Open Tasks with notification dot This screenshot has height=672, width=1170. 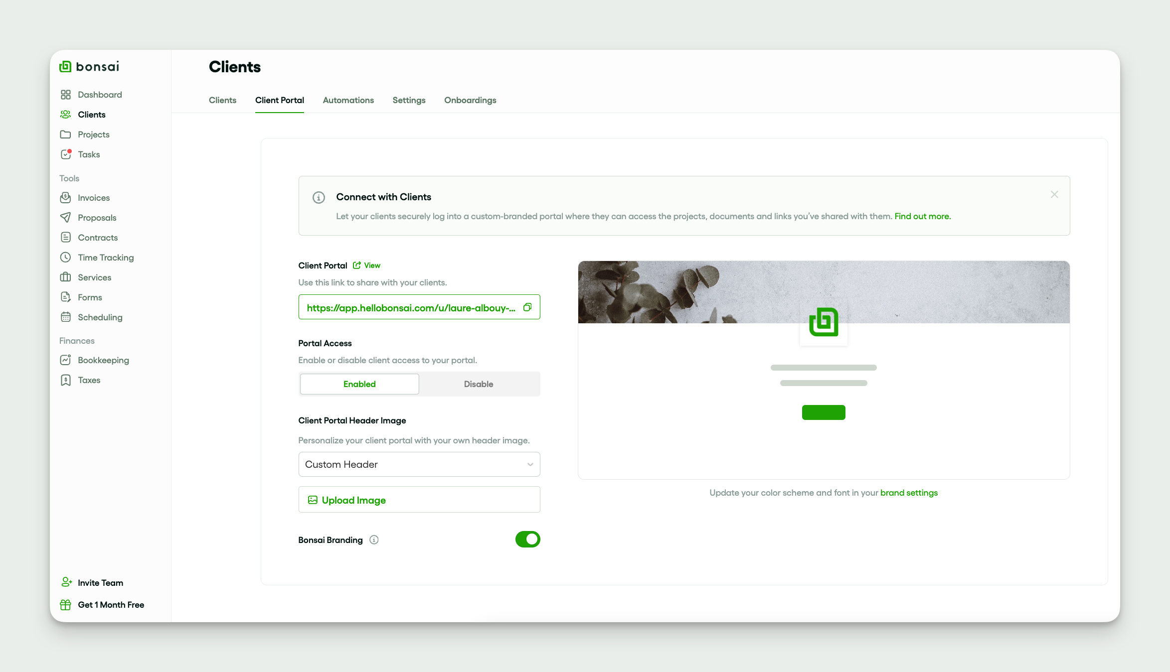click(x=88, y=154)
